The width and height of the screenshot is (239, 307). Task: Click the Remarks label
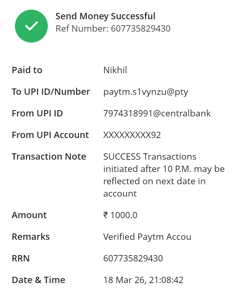click(31, 237)
